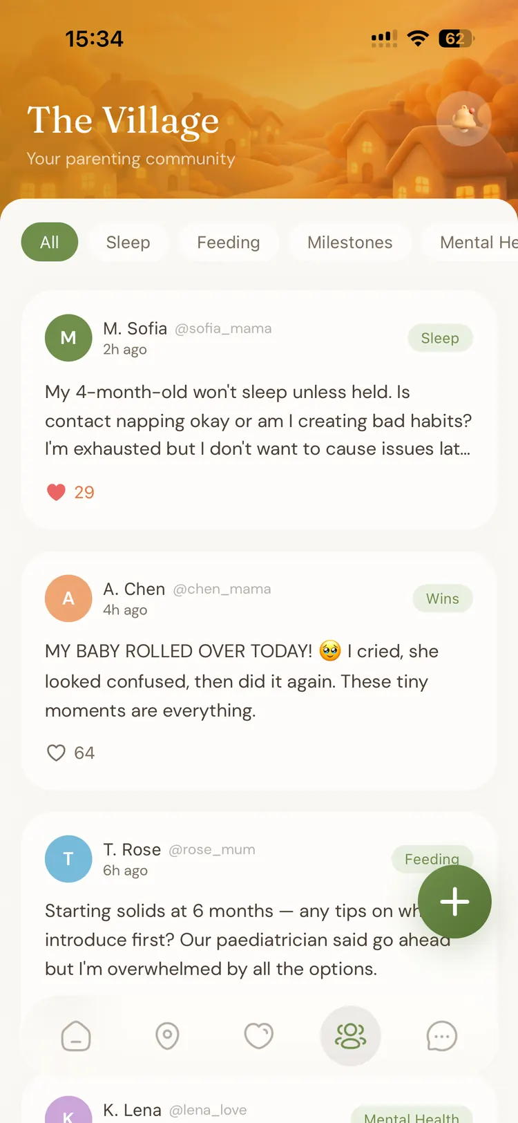Toggle like on the rolled over milestone post
The height and width of the screenshot is (1123, 518).
(x=56, y=753)
